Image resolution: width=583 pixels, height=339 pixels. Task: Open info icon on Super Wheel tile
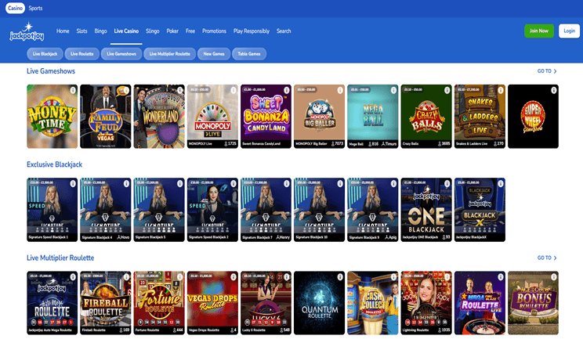click(554, 90)
